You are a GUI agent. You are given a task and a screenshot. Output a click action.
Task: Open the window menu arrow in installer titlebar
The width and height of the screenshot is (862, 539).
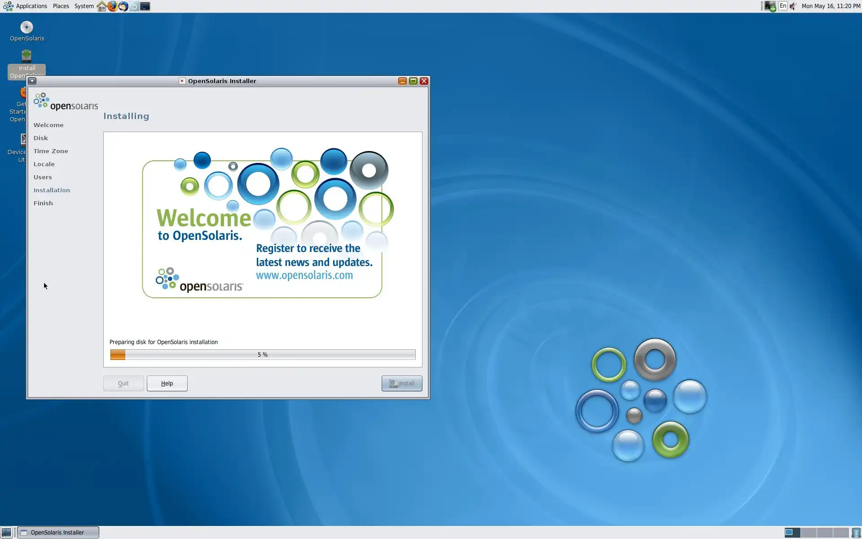tap(32, 81)
